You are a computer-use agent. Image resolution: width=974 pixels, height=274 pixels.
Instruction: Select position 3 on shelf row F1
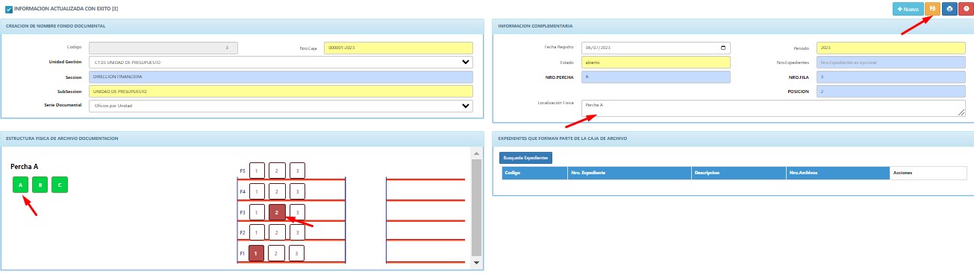click(297, 253)
